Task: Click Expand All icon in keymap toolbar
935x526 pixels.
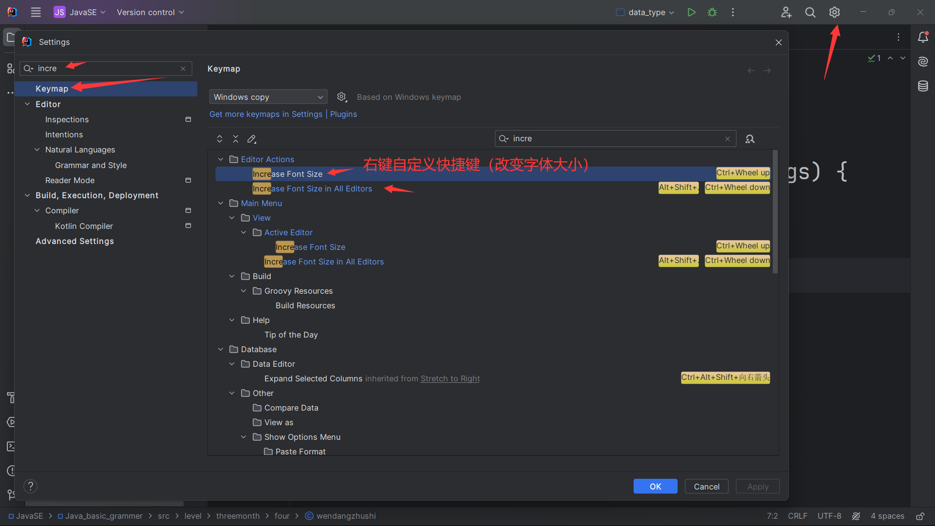Action: (220, 139)
